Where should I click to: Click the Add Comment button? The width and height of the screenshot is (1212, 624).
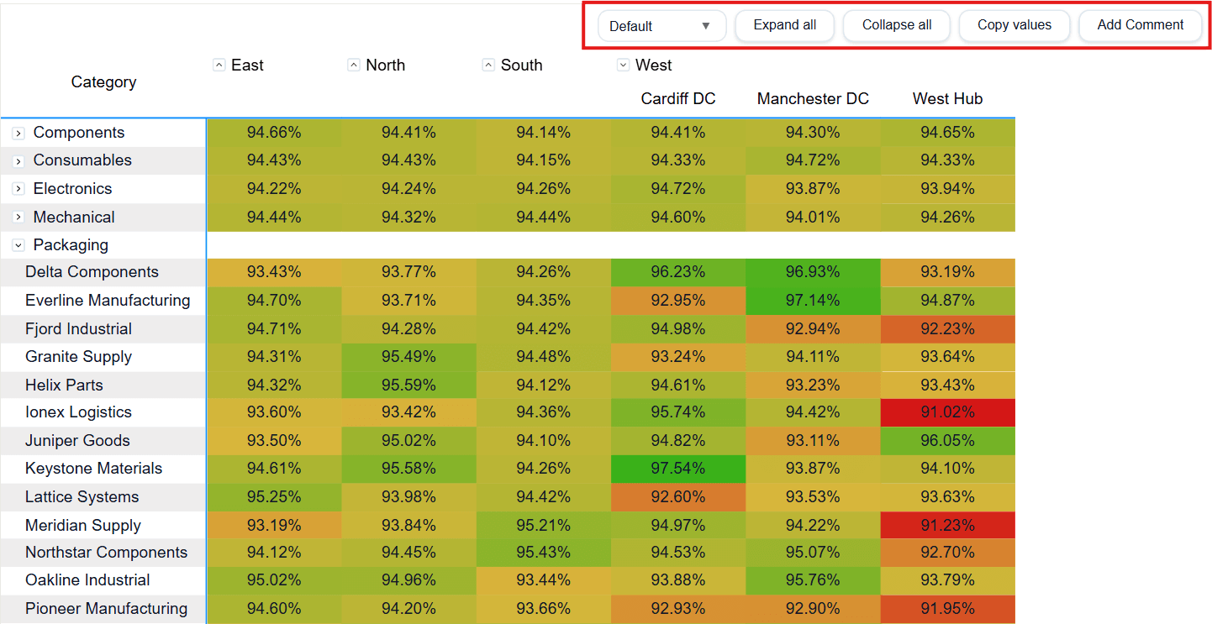point(1140,25)
